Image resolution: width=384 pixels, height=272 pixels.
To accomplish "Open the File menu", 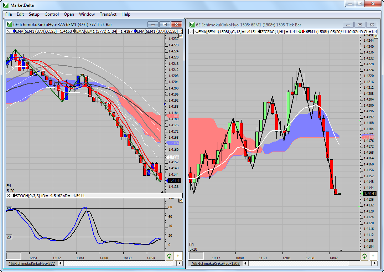I will tap(9, 14).
